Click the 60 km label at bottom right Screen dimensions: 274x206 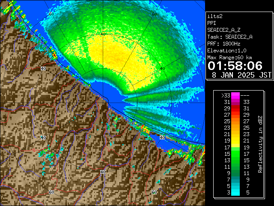pyautogui.click(x=154, y=192)
